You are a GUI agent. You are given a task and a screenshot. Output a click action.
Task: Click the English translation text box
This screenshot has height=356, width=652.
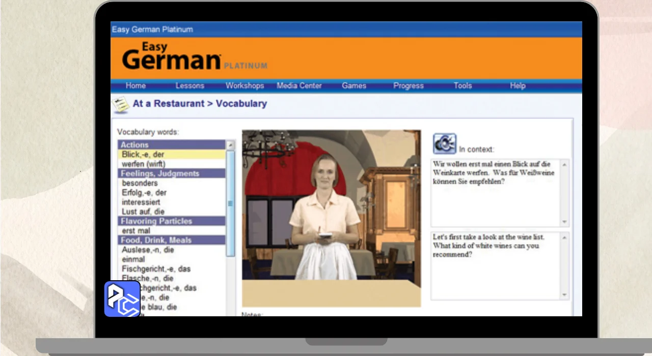coord(500,266)
